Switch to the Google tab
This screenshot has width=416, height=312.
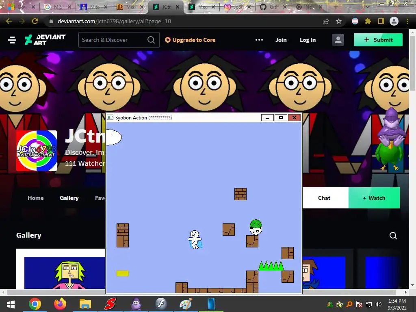point(58,7)
